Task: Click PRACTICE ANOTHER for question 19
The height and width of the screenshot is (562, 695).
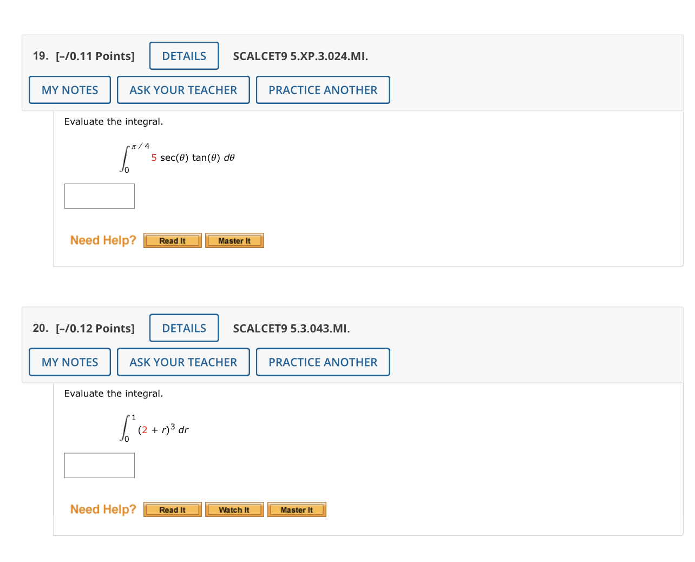Action: point(323,90)
